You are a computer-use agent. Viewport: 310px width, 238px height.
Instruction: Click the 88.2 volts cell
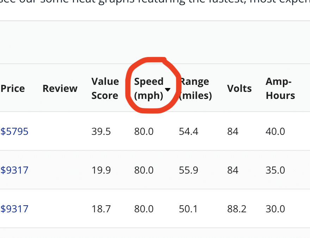[237, 209]
